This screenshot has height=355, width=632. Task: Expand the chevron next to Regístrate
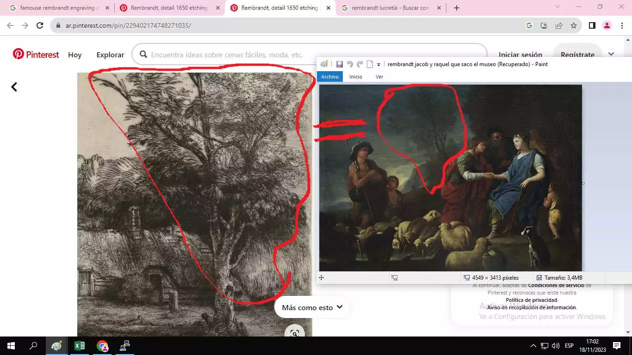click(x=611, y=55)
